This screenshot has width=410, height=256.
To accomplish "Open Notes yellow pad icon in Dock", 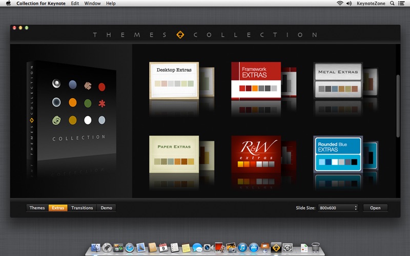I will click(x=186, y=248).
